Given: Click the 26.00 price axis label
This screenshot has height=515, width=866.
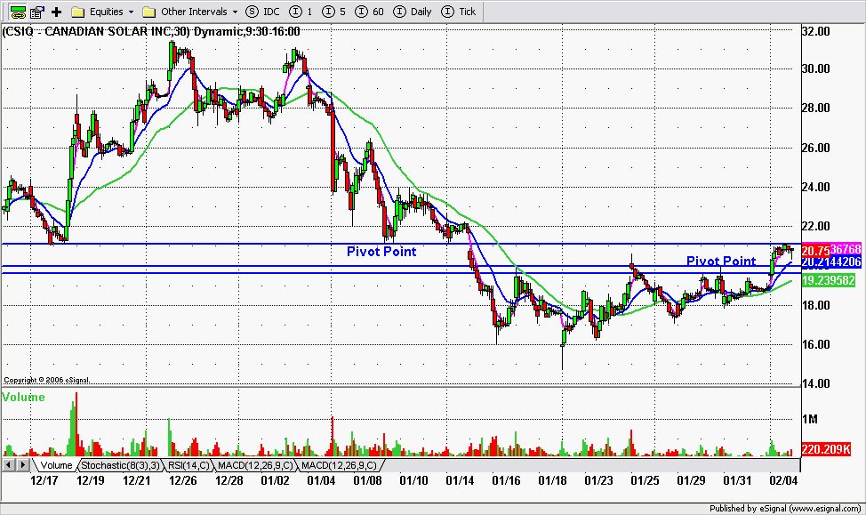Looking at the screenshot, I should [x=815, y=148].
